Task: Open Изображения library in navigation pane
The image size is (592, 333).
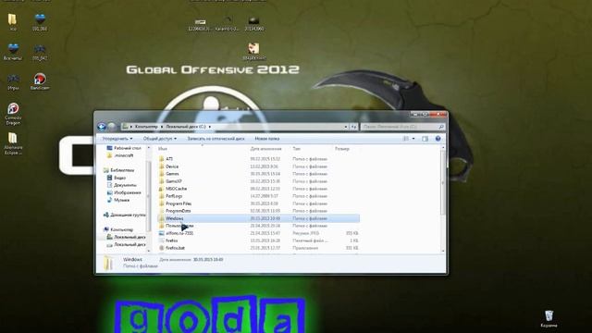Action: point(124,192)
